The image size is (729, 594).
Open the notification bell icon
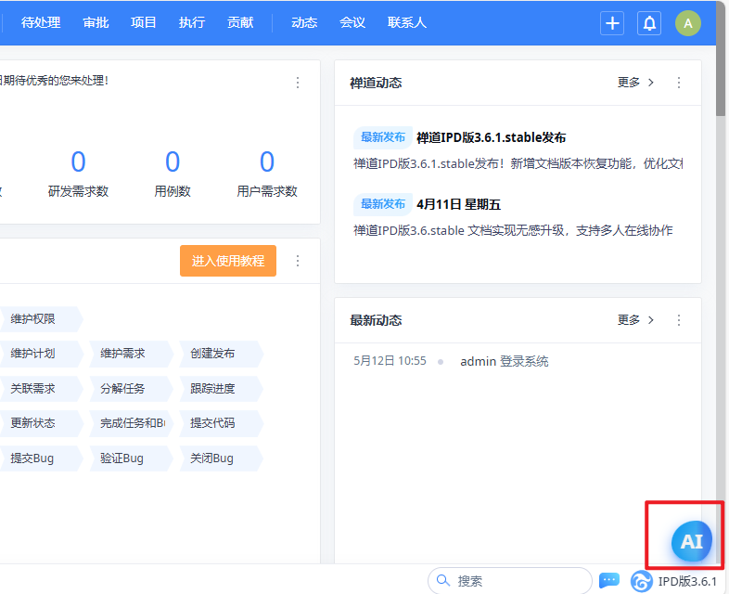tap(650, 23)
